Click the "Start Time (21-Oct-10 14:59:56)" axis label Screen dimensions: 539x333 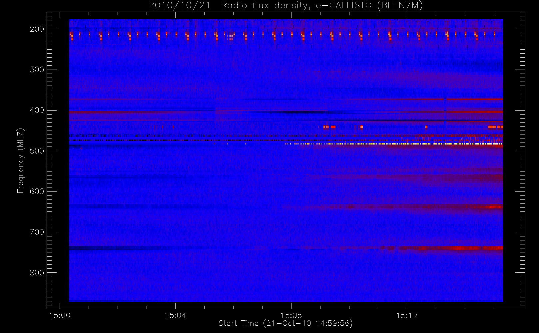(285, 323)
